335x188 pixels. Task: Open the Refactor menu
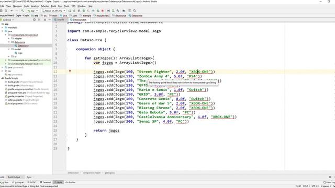(x=44, y=6)
